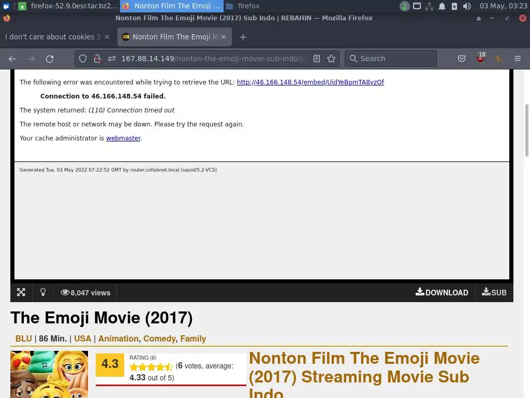Screen dimensions: 530x398
Task: Open the volume speaker icon
Action: (x=467, y=6)
